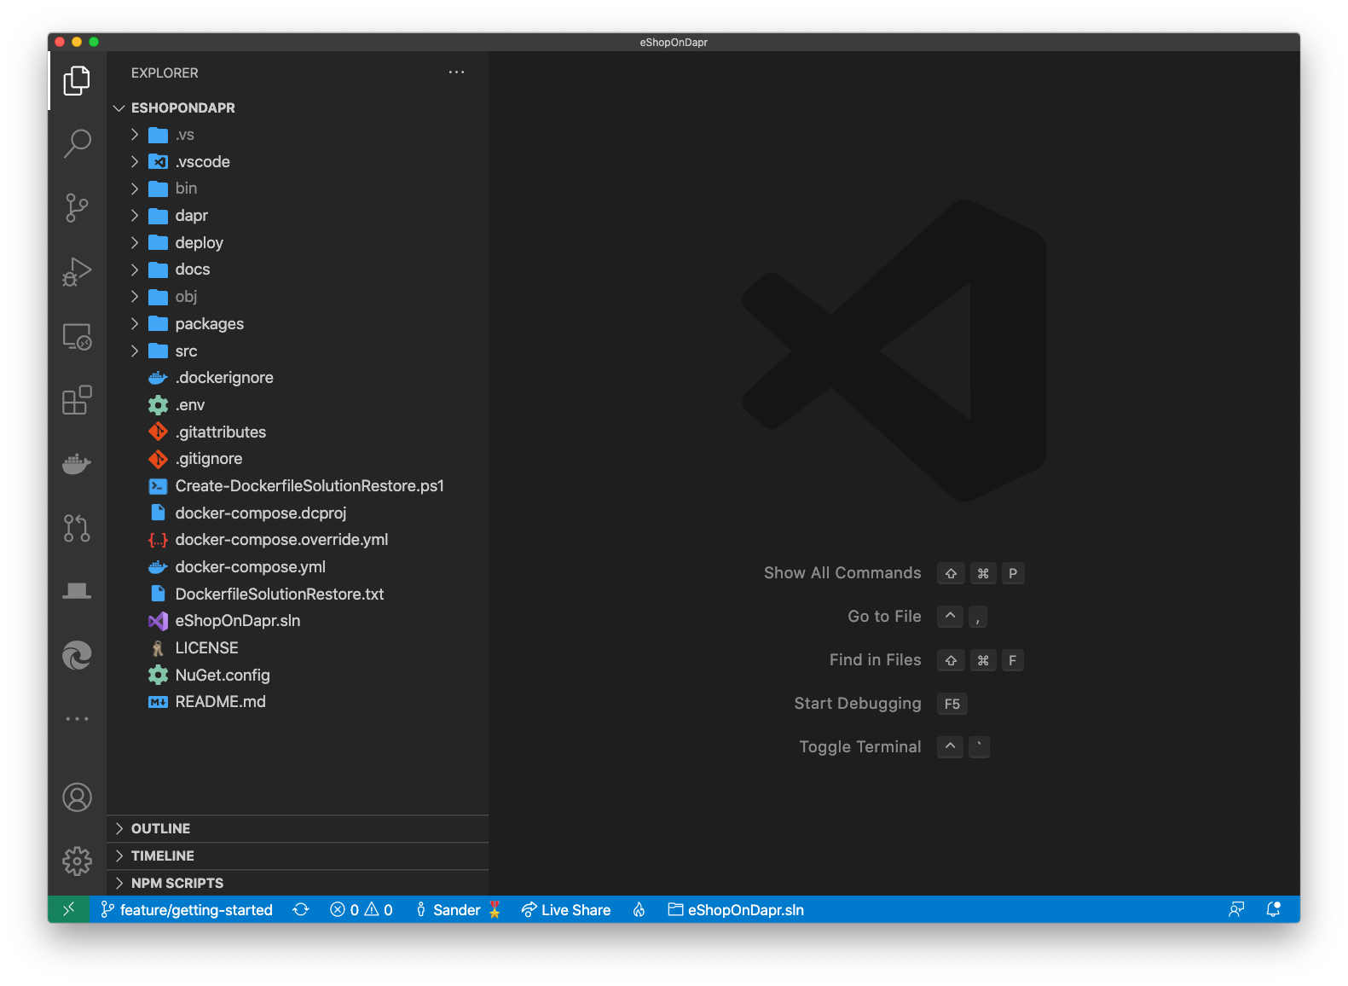Expand the OUTLINE section
1348x986 pixels.
click(x=298, y=828)
